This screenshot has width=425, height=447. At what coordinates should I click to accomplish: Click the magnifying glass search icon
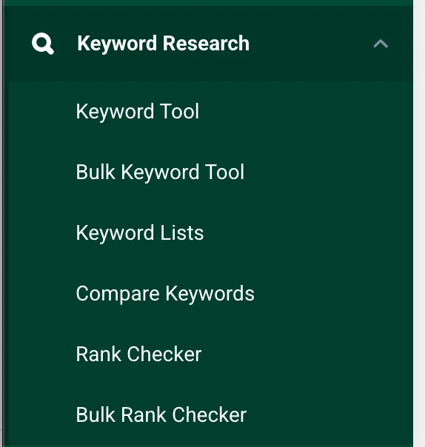43,44
